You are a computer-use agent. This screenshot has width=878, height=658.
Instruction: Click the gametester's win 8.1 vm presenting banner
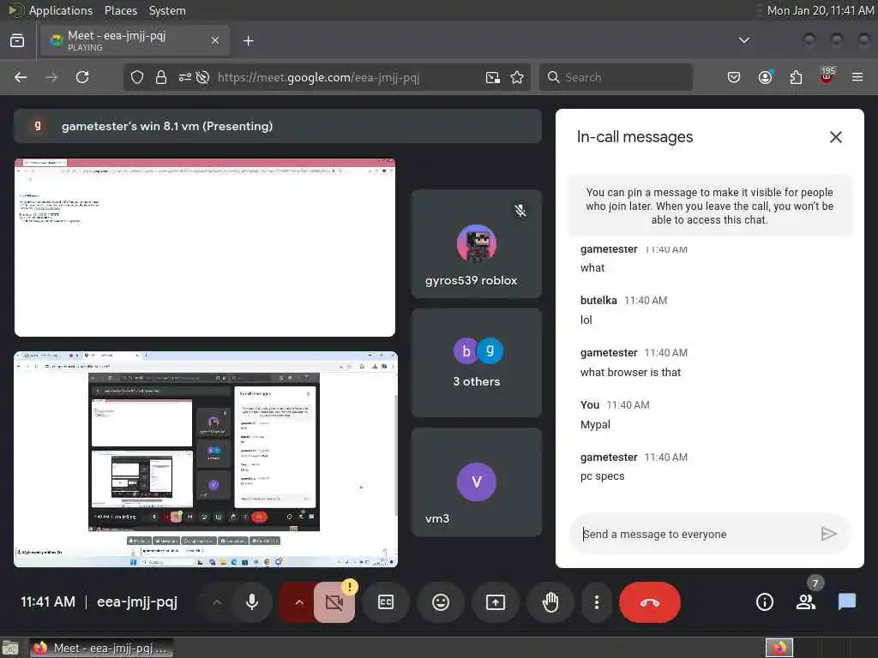click(x=278, y=126)
